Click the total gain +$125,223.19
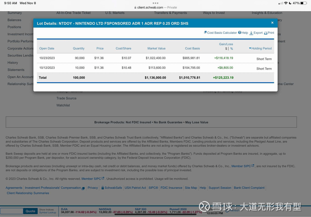 click(223, 78)
